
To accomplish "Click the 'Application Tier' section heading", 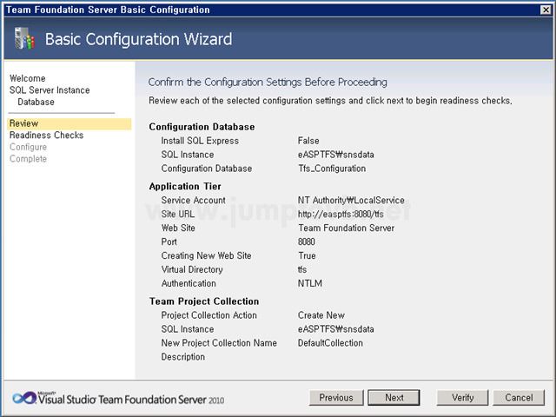I will [x=185, y=187].
